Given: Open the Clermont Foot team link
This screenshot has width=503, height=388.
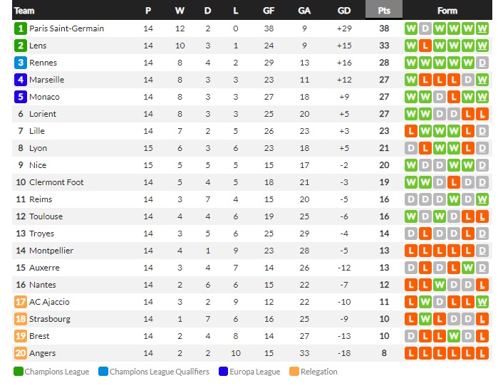Looking at the screenshot, I should tap(56, 182).
